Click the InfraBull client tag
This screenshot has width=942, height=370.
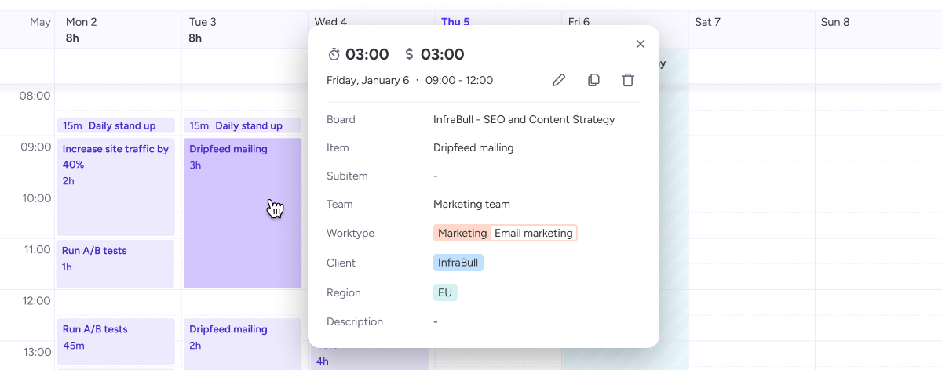coord(458,263)
